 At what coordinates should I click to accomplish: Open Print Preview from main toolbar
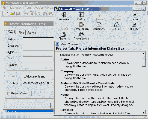point(32,13)
